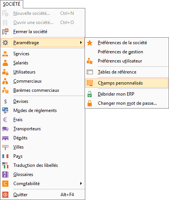Screen dimensions: 169x200
Task: Click the Utilisateurs person-with-lock icon
Action: (x=5, y=72)
